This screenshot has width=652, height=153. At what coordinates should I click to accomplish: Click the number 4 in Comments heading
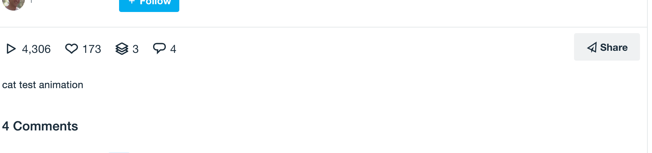pos(5,126)
